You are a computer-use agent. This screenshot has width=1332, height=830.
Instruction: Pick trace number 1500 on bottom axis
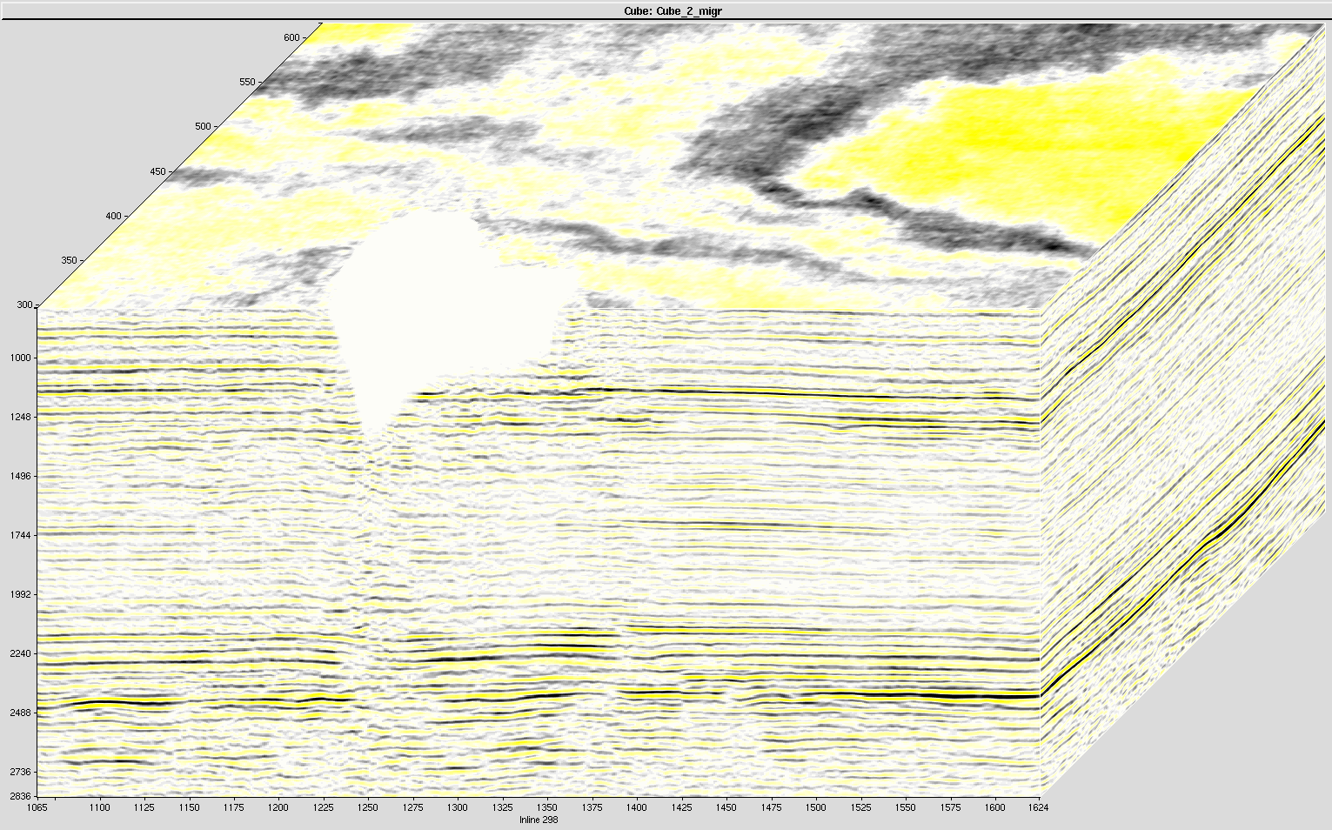click(x=815, y=807)
